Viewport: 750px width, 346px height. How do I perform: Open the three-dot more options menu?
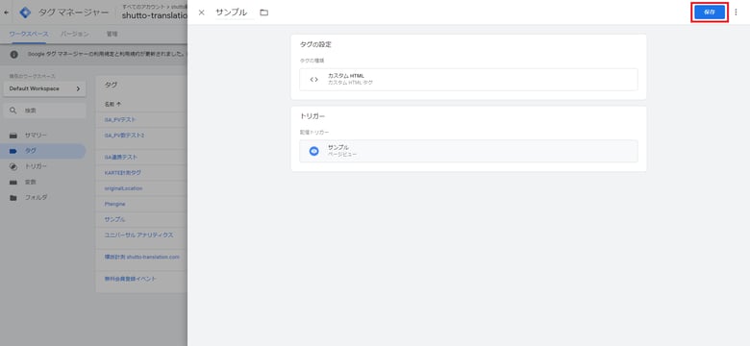click(x=736, y=12)
